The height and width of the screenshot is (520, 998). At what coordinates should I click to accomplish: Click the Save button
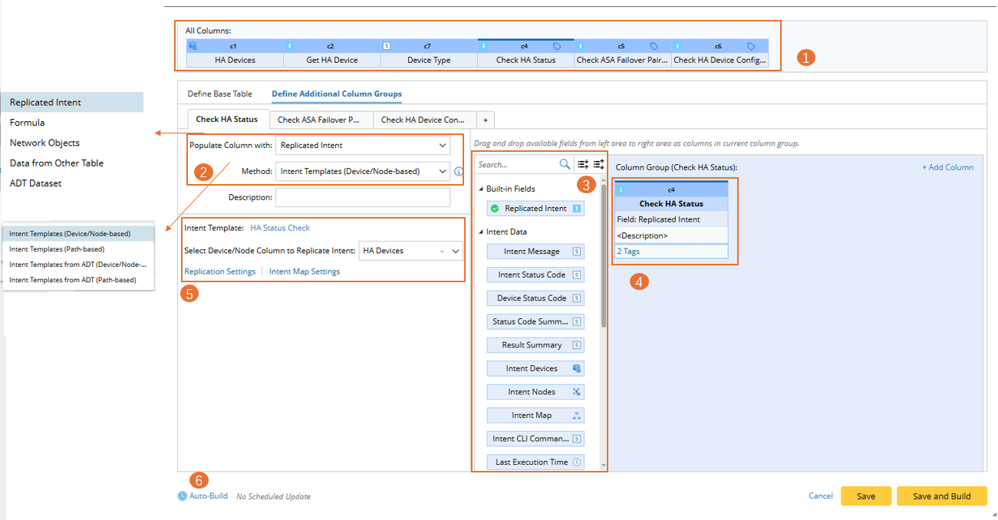tap(866, 496)
